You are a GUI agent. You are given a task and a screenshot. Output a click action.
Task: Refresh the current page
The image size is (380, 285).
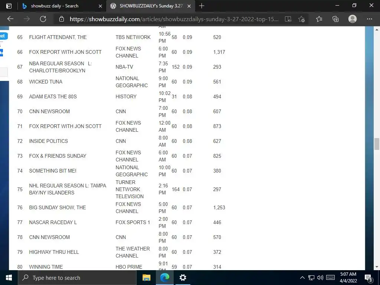43,19
